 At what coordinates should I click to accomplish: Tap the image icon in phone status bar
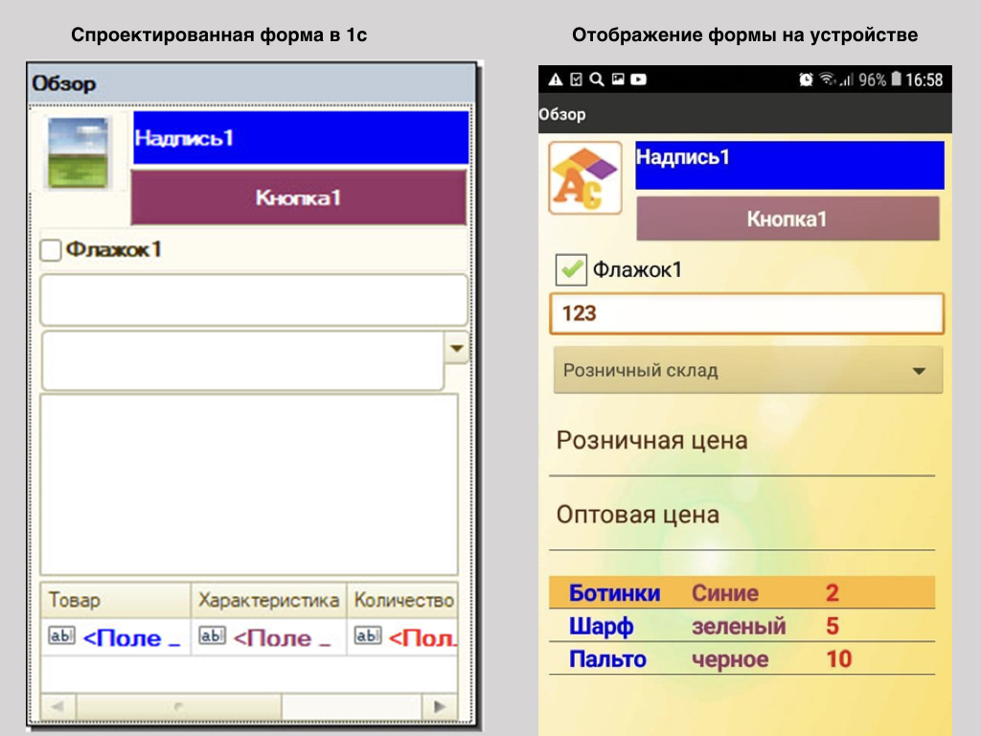click(618, 79)
